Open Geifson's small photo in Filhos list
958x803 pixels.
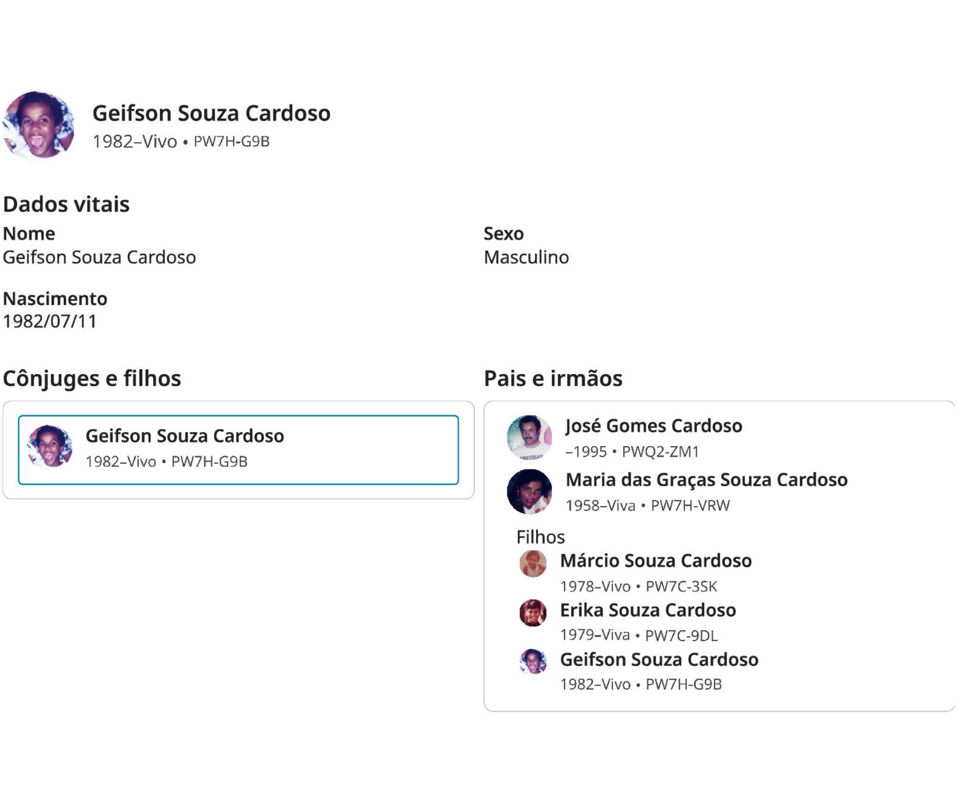click(x=533, y=661)
